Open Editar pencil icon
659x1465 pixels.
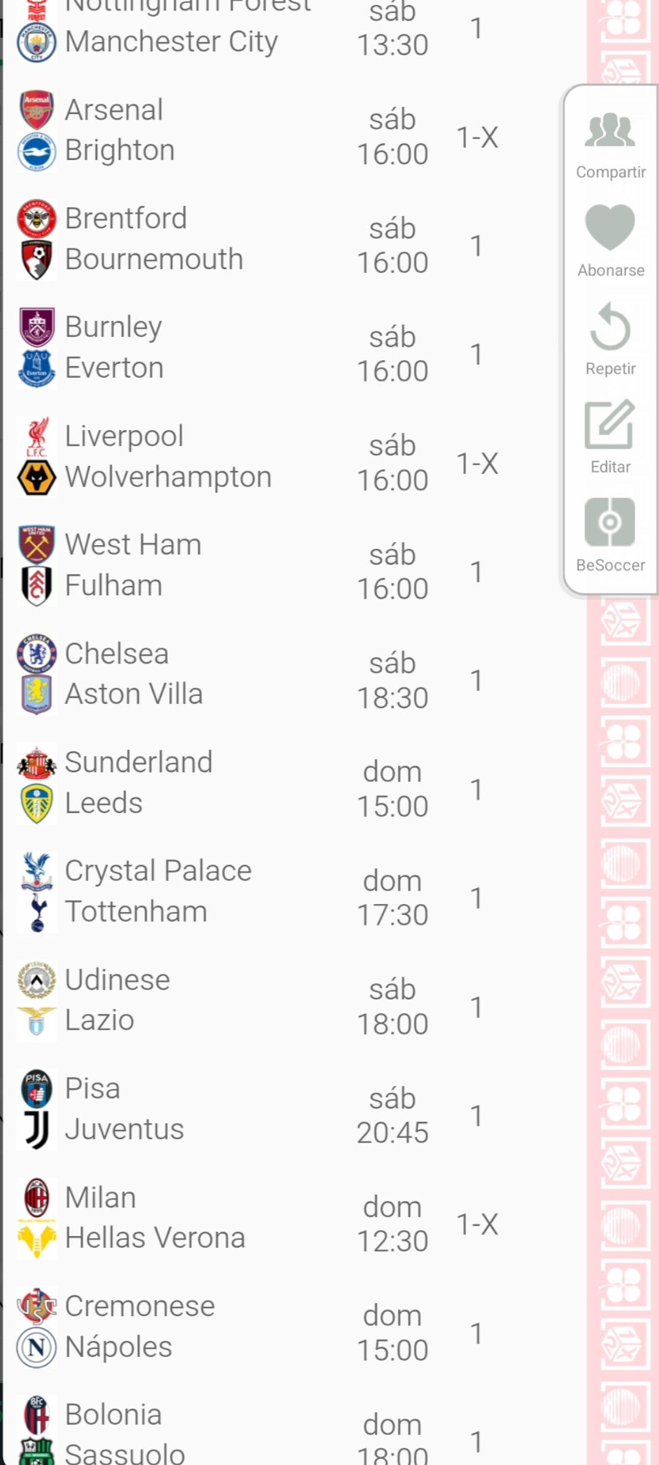(610, 425)
